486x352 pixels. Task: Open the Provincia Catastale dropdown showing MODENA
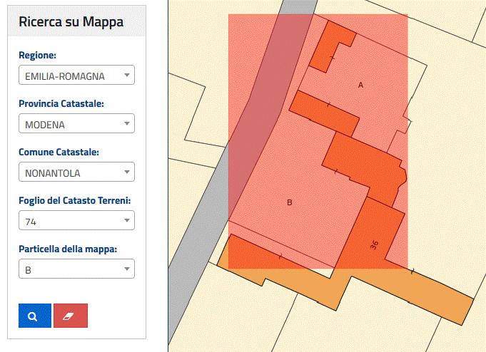(x=76, y=123)
